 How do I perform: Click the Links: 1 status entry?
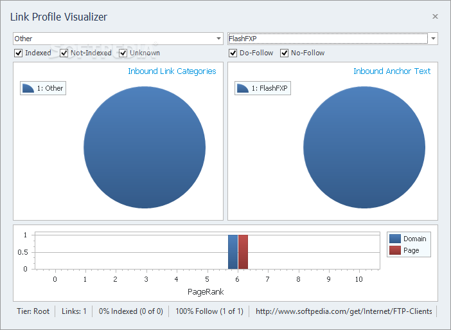click(74, 311)
